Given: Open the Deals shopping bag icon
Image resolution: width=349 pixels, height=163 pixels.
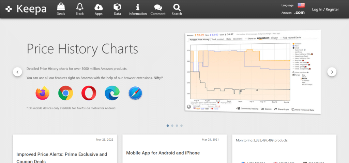Looking at the screenshot, I should (x=61, y=7).
